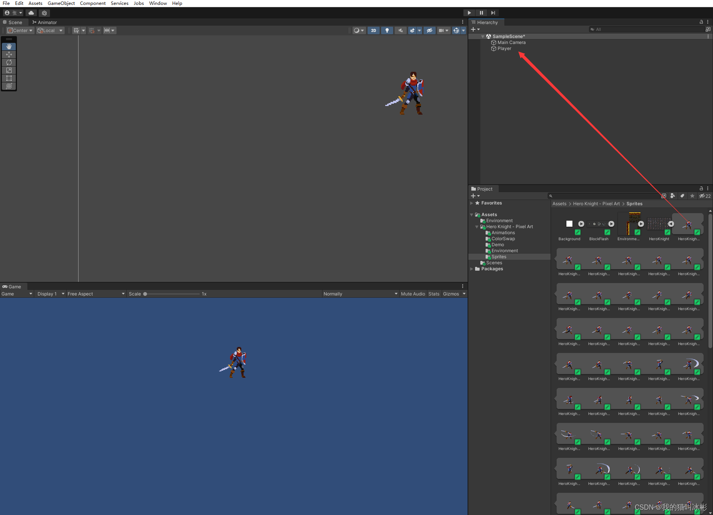Expand the Favorites tree node
Viewport: 713px width, 515px height.
(x=472, y=203)
